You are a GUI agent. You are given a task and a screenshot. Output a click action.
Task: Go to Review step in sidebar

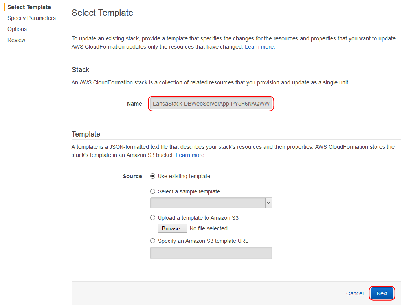(x=16, y=40)
